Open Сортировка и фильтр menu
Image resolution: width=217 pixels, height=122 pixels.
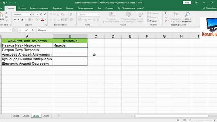(176, 17)
